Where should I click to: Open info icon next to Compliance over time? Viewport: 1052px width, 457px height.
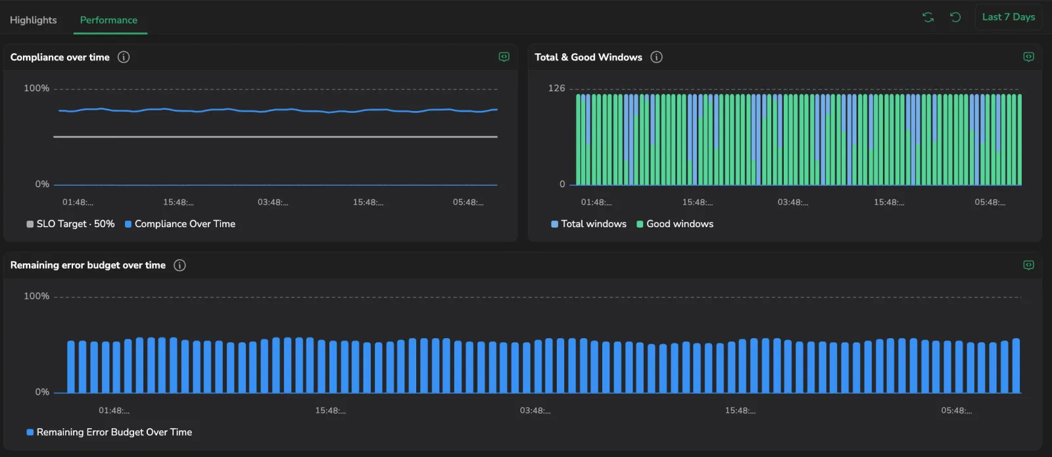124,57
